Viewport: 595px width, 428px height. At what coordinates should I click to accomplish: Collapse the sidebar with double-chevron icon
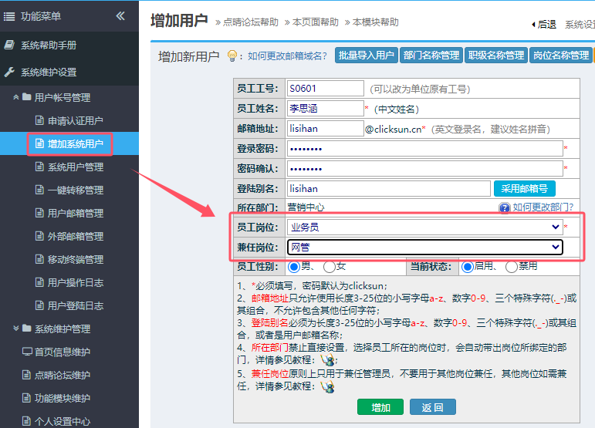point(120,16)
